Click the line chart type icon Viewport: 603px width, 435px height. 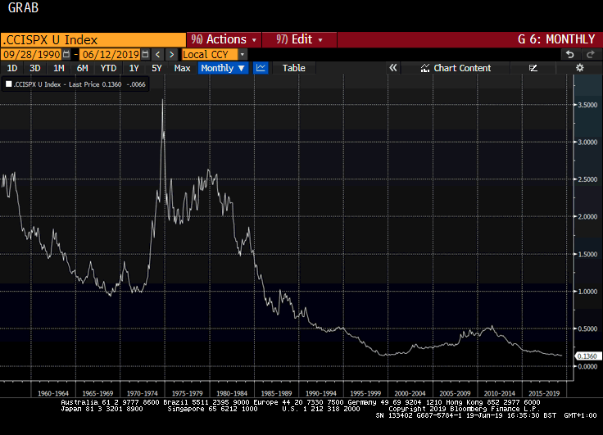[x=261, y=68]
